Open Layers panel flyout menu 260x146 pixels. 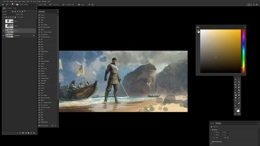coord(36,8)
